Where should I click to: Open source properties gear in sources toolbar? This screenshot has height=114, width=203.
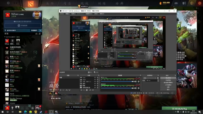click(x=87, y=90)
